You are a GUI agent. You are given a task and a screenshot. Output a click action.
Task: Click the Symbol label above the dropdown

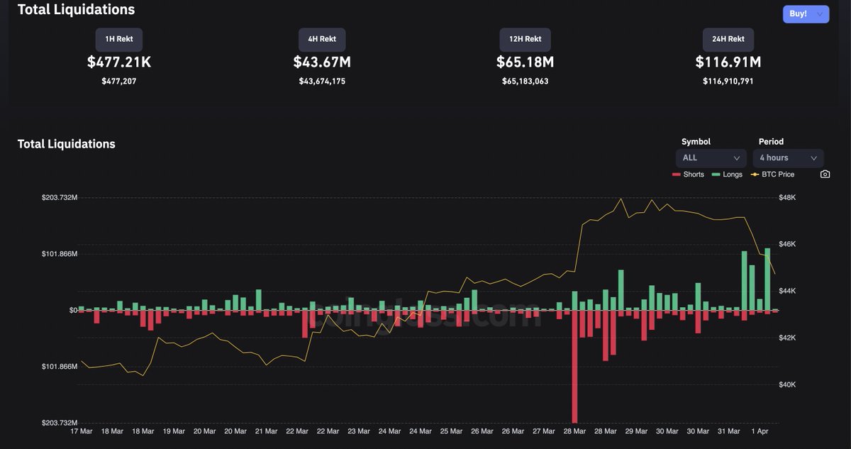[696, 142]
